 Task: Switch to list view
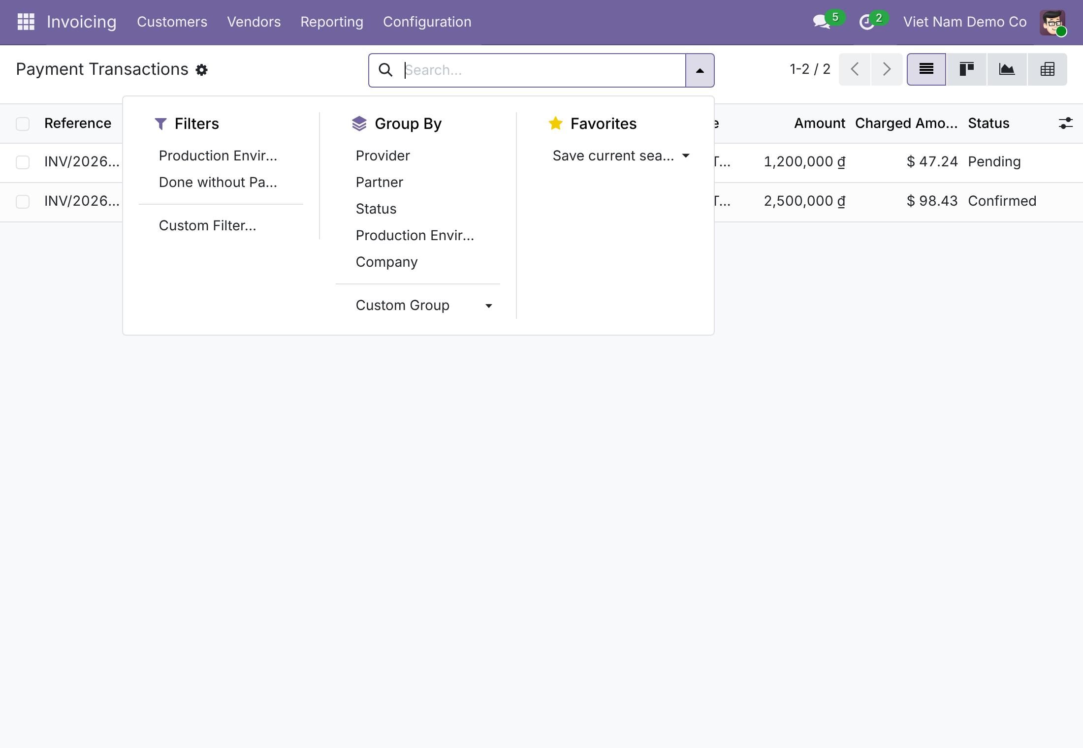click(x=926, y=69)
